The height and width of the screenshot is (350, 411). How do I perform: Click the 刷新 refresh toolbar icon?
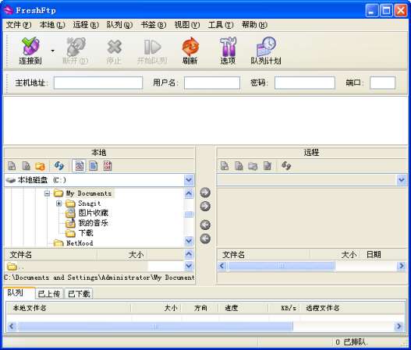pos(190,51)
